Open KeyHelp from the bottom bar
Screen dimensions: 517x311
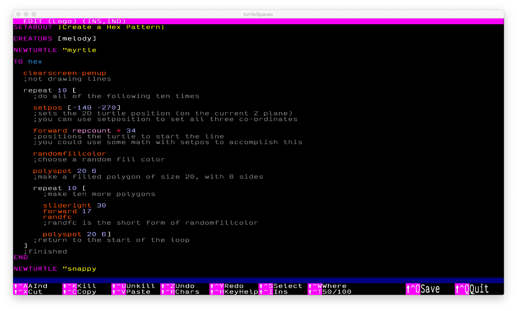234,292
